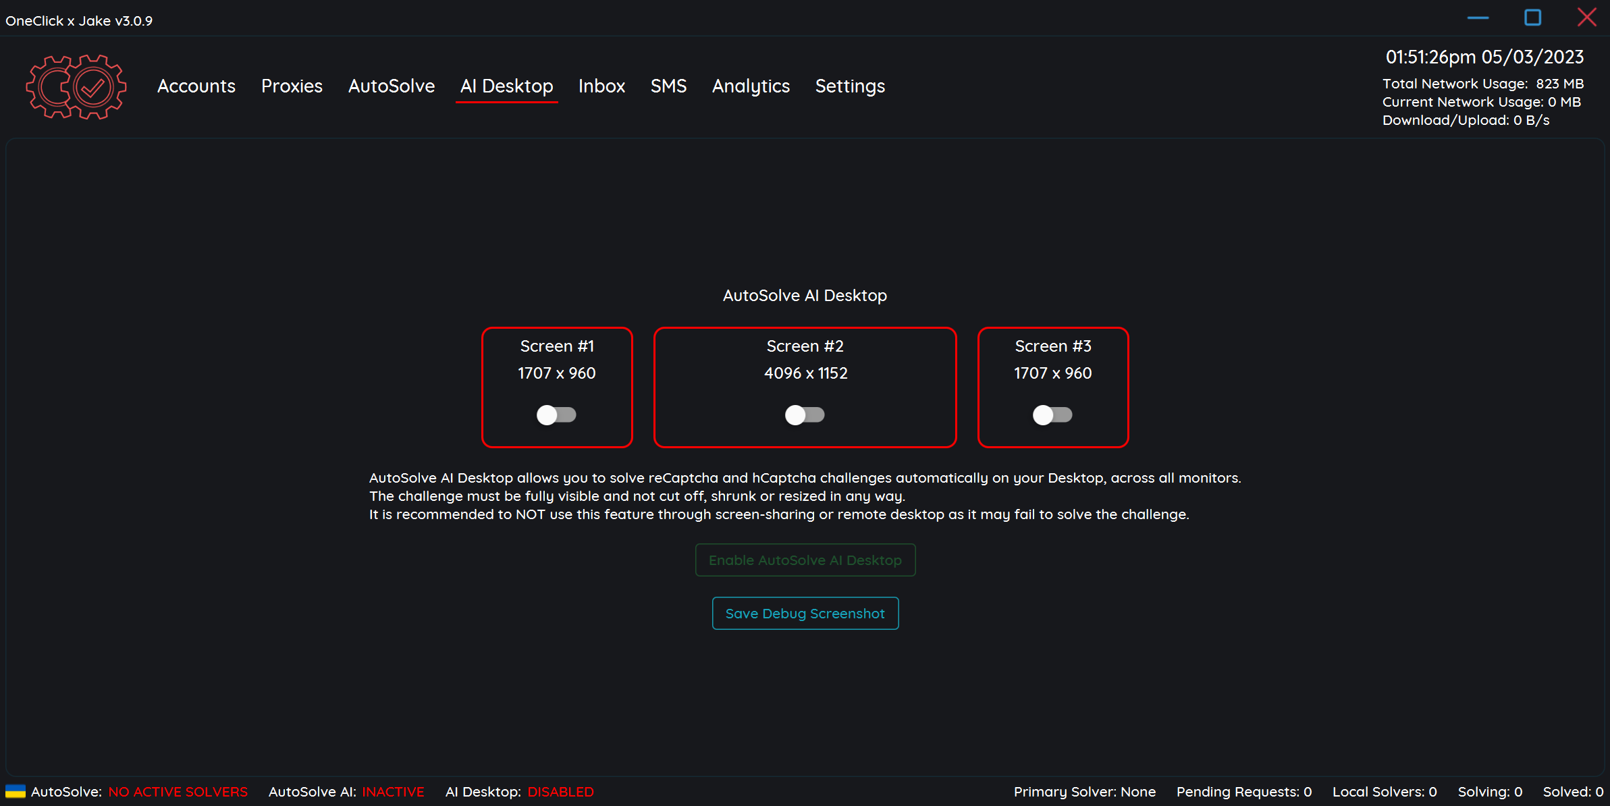Viewport: 1610px width, 806px height.
Task: Click Primary Solver: None status entry
Action: pos(1085,792)
